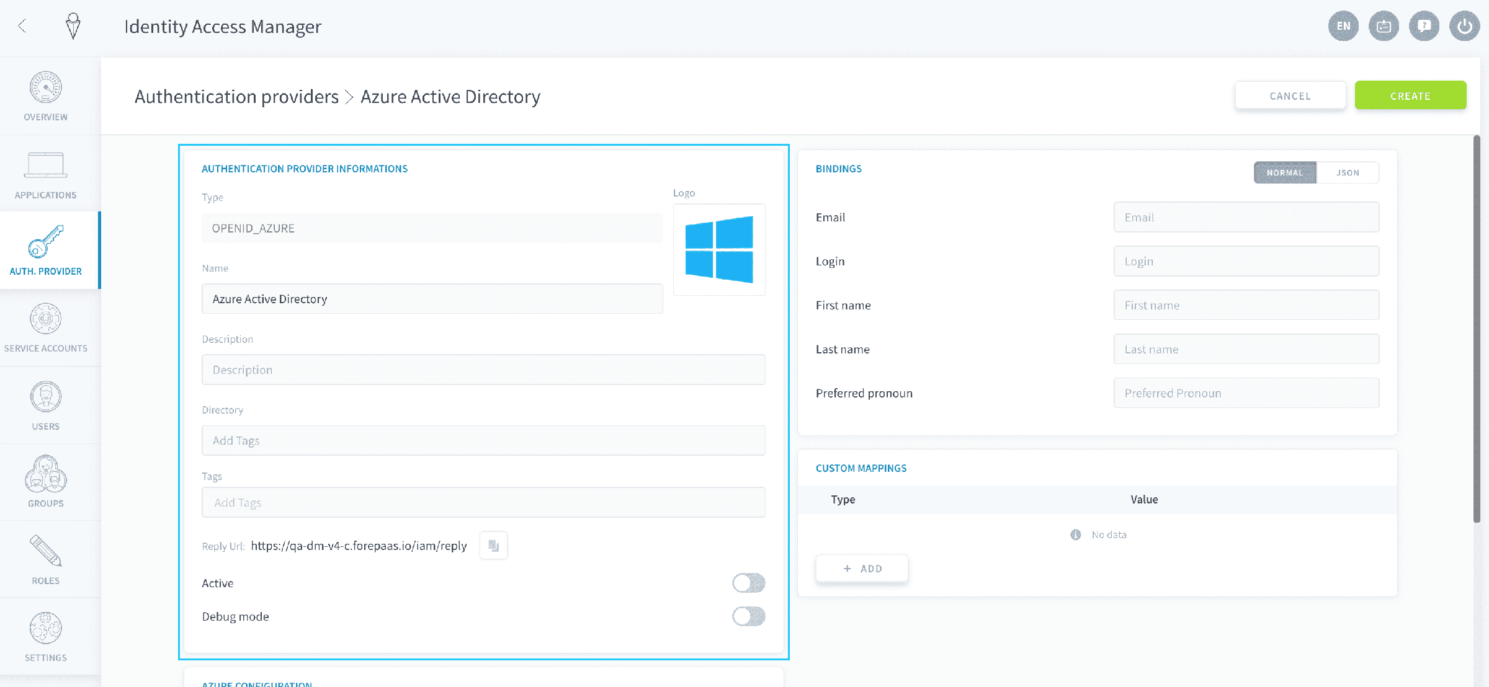1489x687 pixels.
Task: Click the Azure Active Directory breadcrumb title
Action: (450, 97)
